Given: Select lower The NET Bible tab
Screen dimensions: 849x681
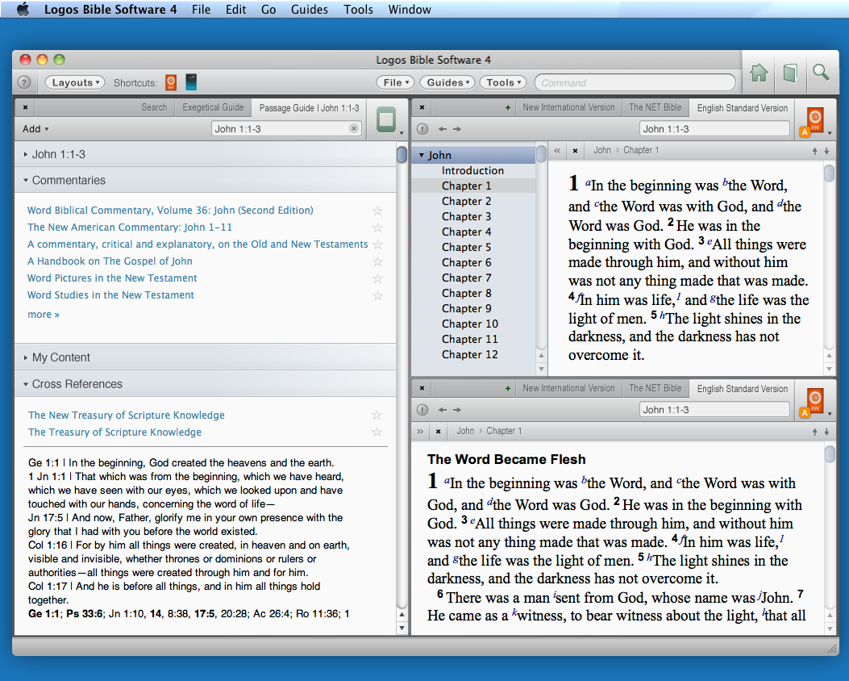Looking at the screenshot, I should (655, 388).
